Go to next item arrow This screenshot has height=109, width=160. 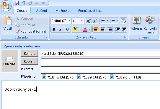coord(43,3)
